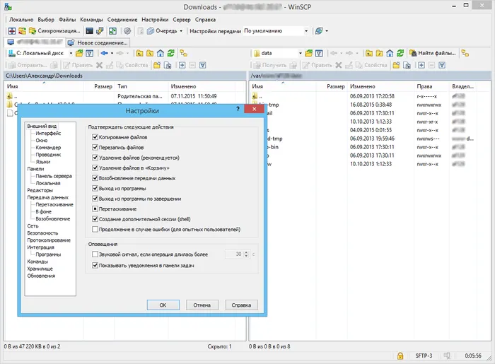This screenshot has height=364, width=495.
Task: Click Найти файлы in the remote panel
Action: (x=433, y=53)
